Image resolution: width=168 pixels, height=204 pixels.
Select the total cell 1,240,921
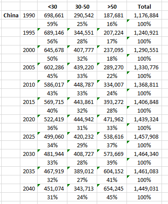(x=144, y=32)
